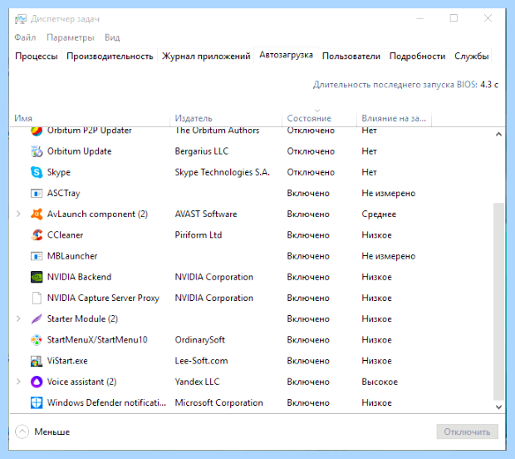Click publisher AVAST Software
The height and width of the screenshot is (459, 515).
pos(206,215)
